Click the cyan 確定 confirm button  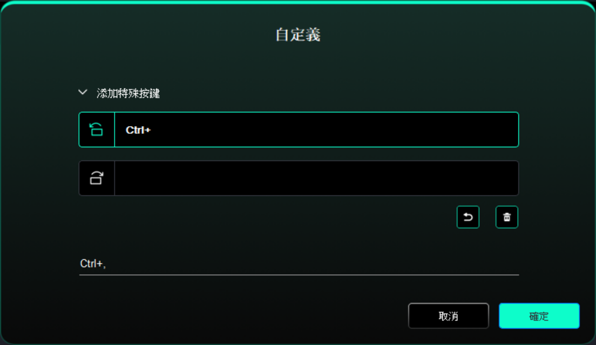click(539, 316)
